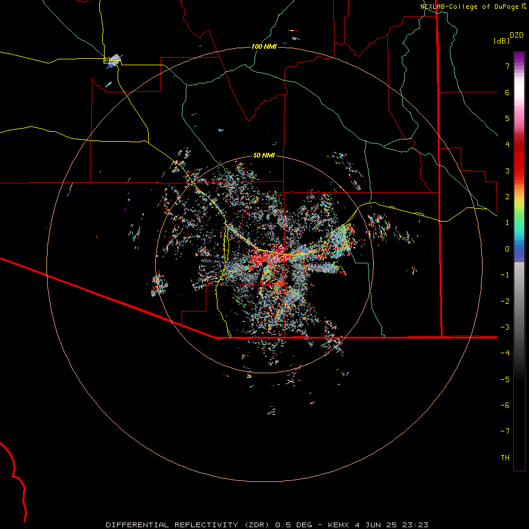Click the 50 NMI range ring label

[x=264, y=155]
